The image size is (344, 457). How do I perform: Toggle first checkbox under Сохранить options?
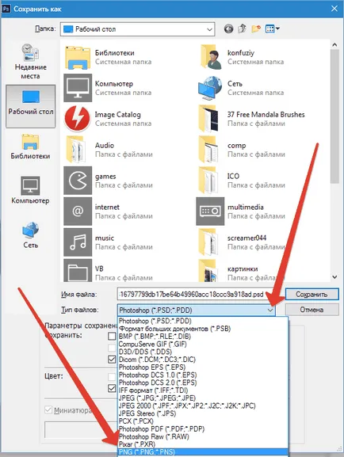112,336
